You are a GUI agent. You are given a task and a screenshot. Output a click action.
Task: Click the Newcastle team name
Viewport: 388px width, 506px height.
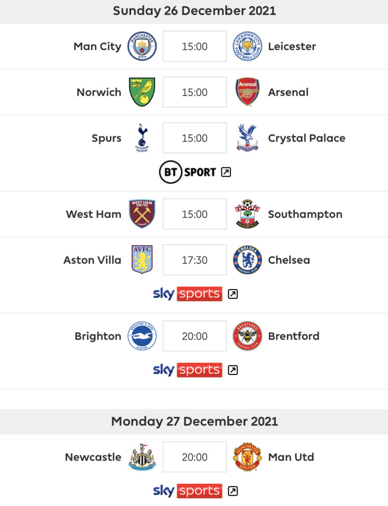pyautogui.click(x=93, y=457)
